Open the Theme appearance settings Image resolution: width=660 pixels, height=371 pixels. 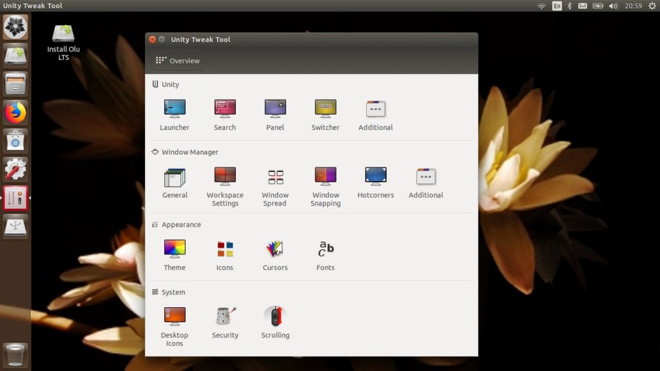click(x=174, y=254)
